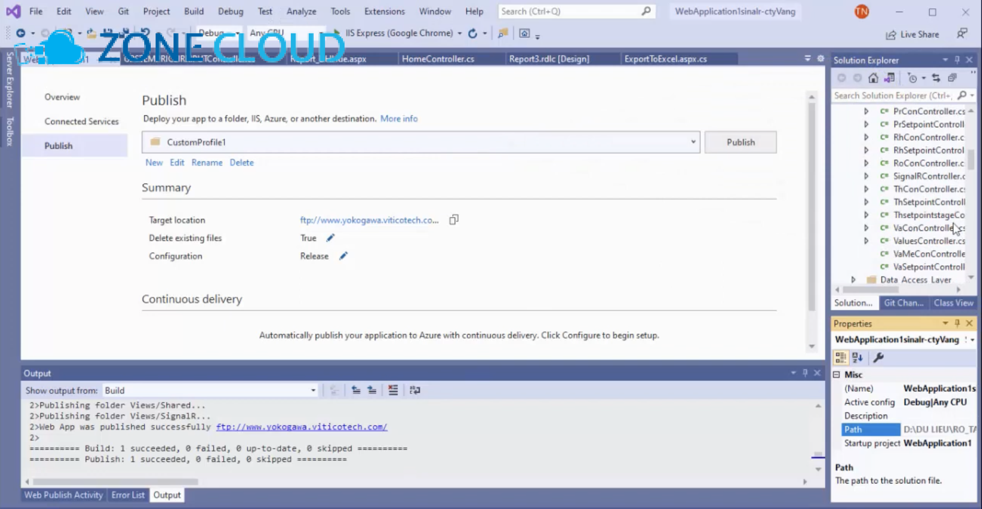Select Connected Services in left navigation
The width and height of the screenshot is (982, 509).
tap(81, 121)
